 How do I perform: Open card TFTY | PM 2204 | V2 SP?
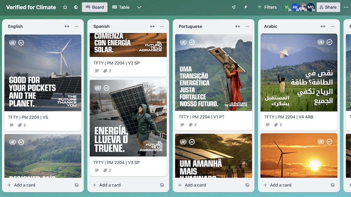click(x=117, y=63)
